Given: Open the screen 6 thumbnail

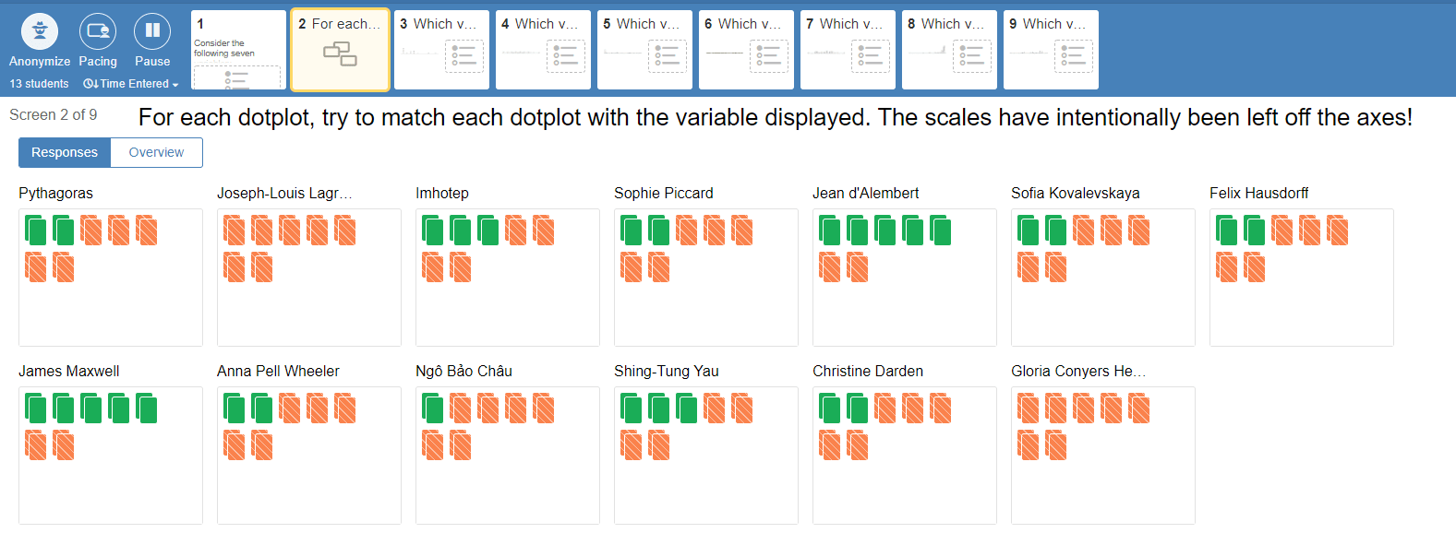Looking at the screenshot, I should (746, 50).
